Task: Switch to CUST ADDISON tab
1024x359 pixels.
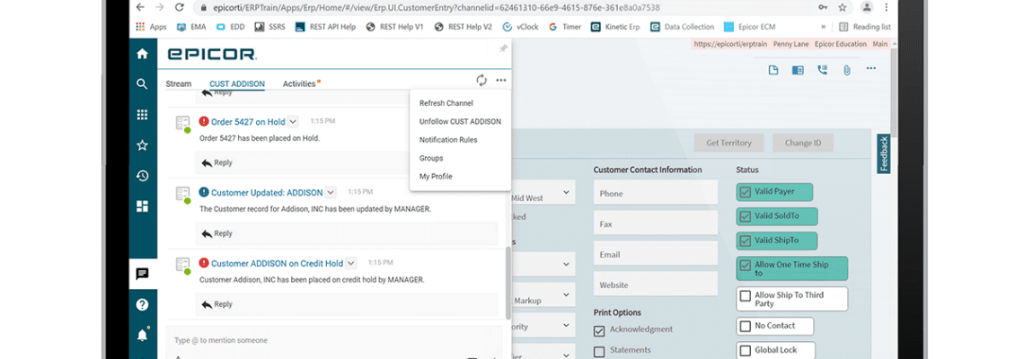Action: point(237,83)
